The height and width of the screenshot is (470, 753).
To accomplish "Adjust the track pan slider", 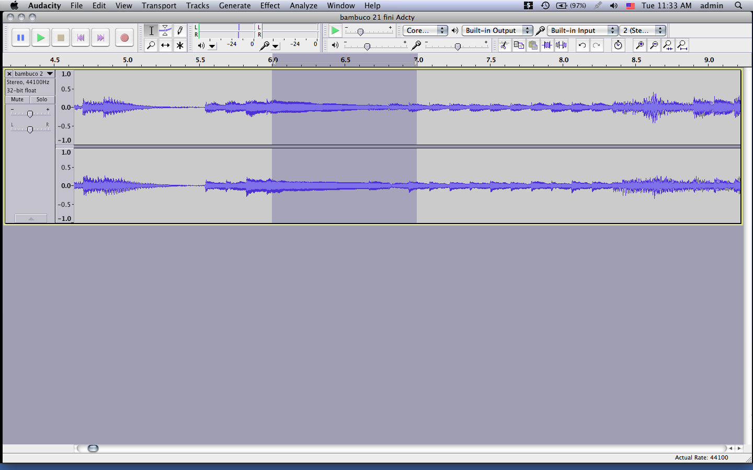I will pos(30,128).
